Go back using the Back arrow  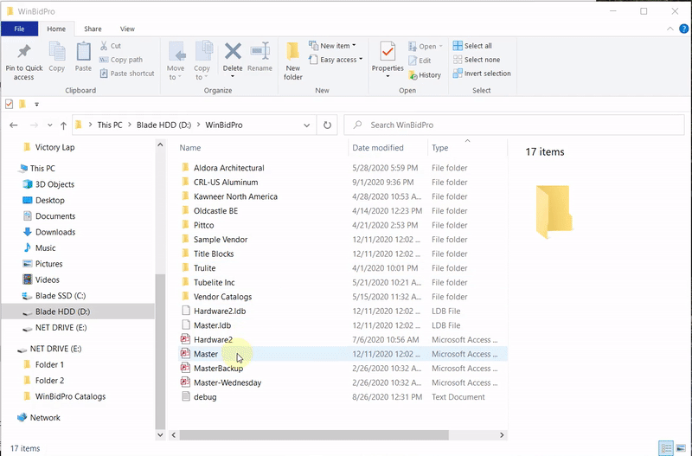[14, 125]
